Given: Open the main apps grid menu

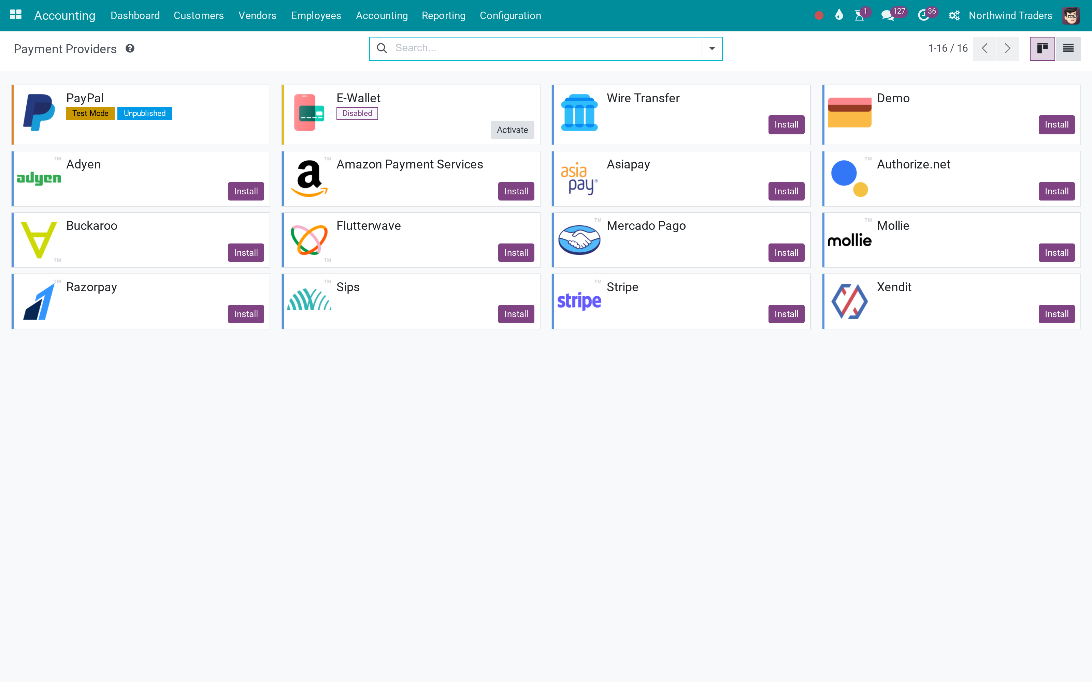Looking at the screenshot, I should click(16, 15).
